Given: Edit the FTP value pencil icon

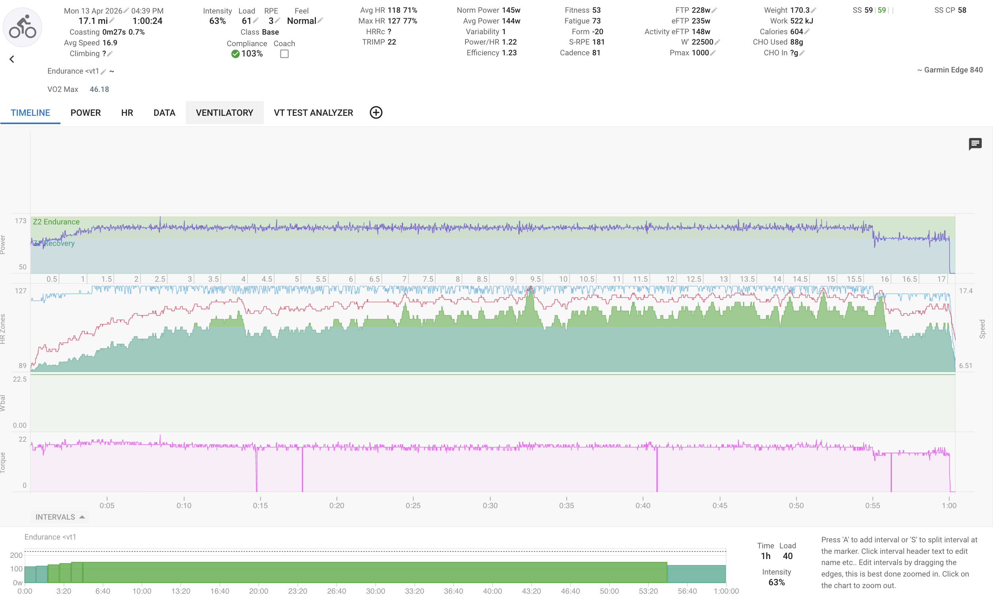Looking at the screenshot, I should [x=714, y=10].
